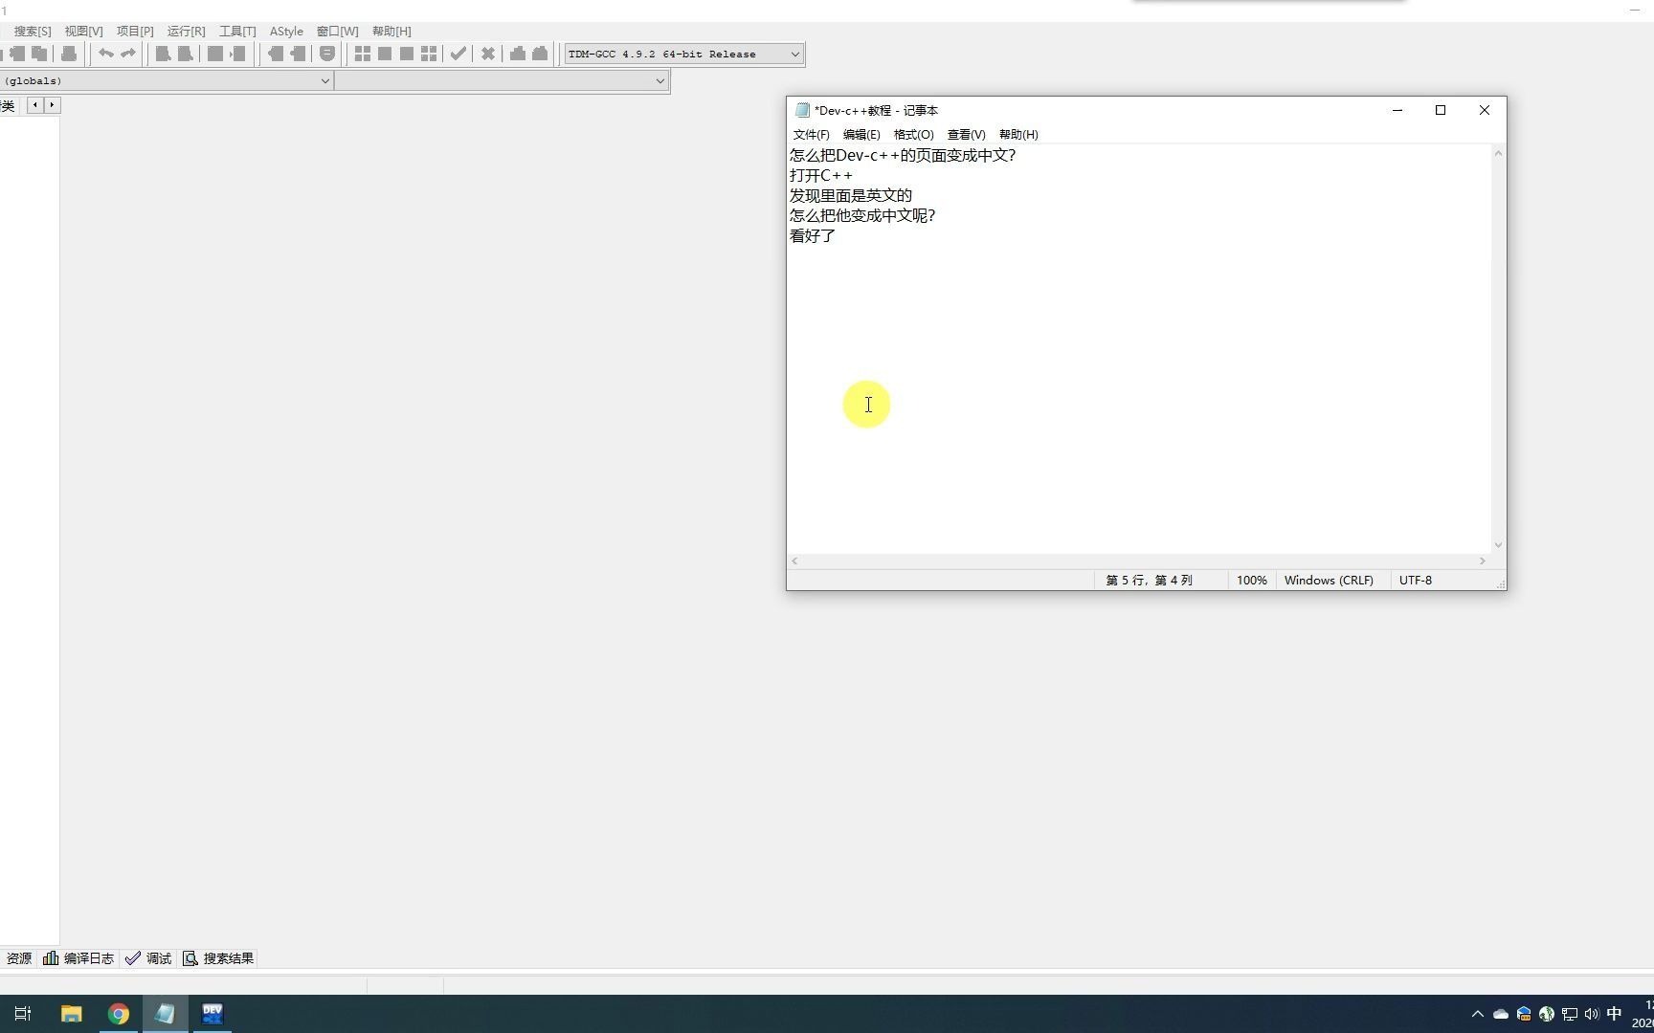The height and width of the screenshot is (1033, 1654).
Task: Click the volume speaker tray icon
Action: point(1592,1014)
